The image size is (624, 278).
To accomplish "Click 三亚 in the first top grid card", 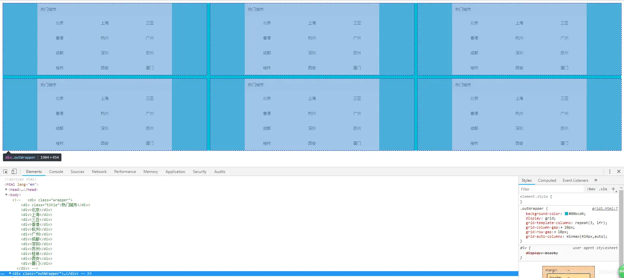I will [150, 23].
